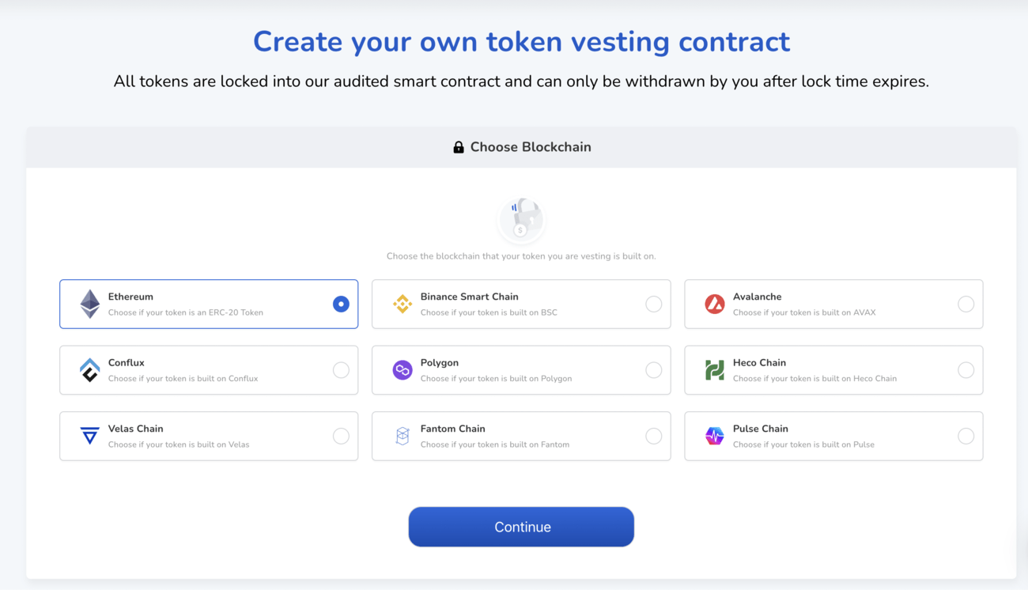Select the Pulse Chain radio button
1028x590 pixels.
pyautogui.click(x=966, y=436)
